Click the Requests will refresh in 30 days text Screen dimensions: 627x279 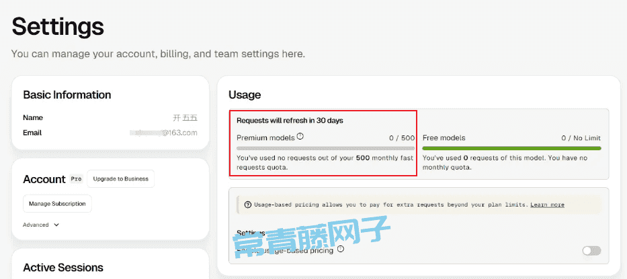(x=290, y=120)
